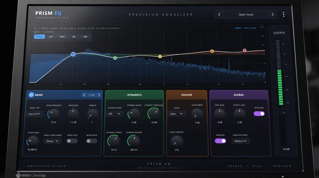Click the -24 dB threshold value
319x178 pixels.
(154, 122)
